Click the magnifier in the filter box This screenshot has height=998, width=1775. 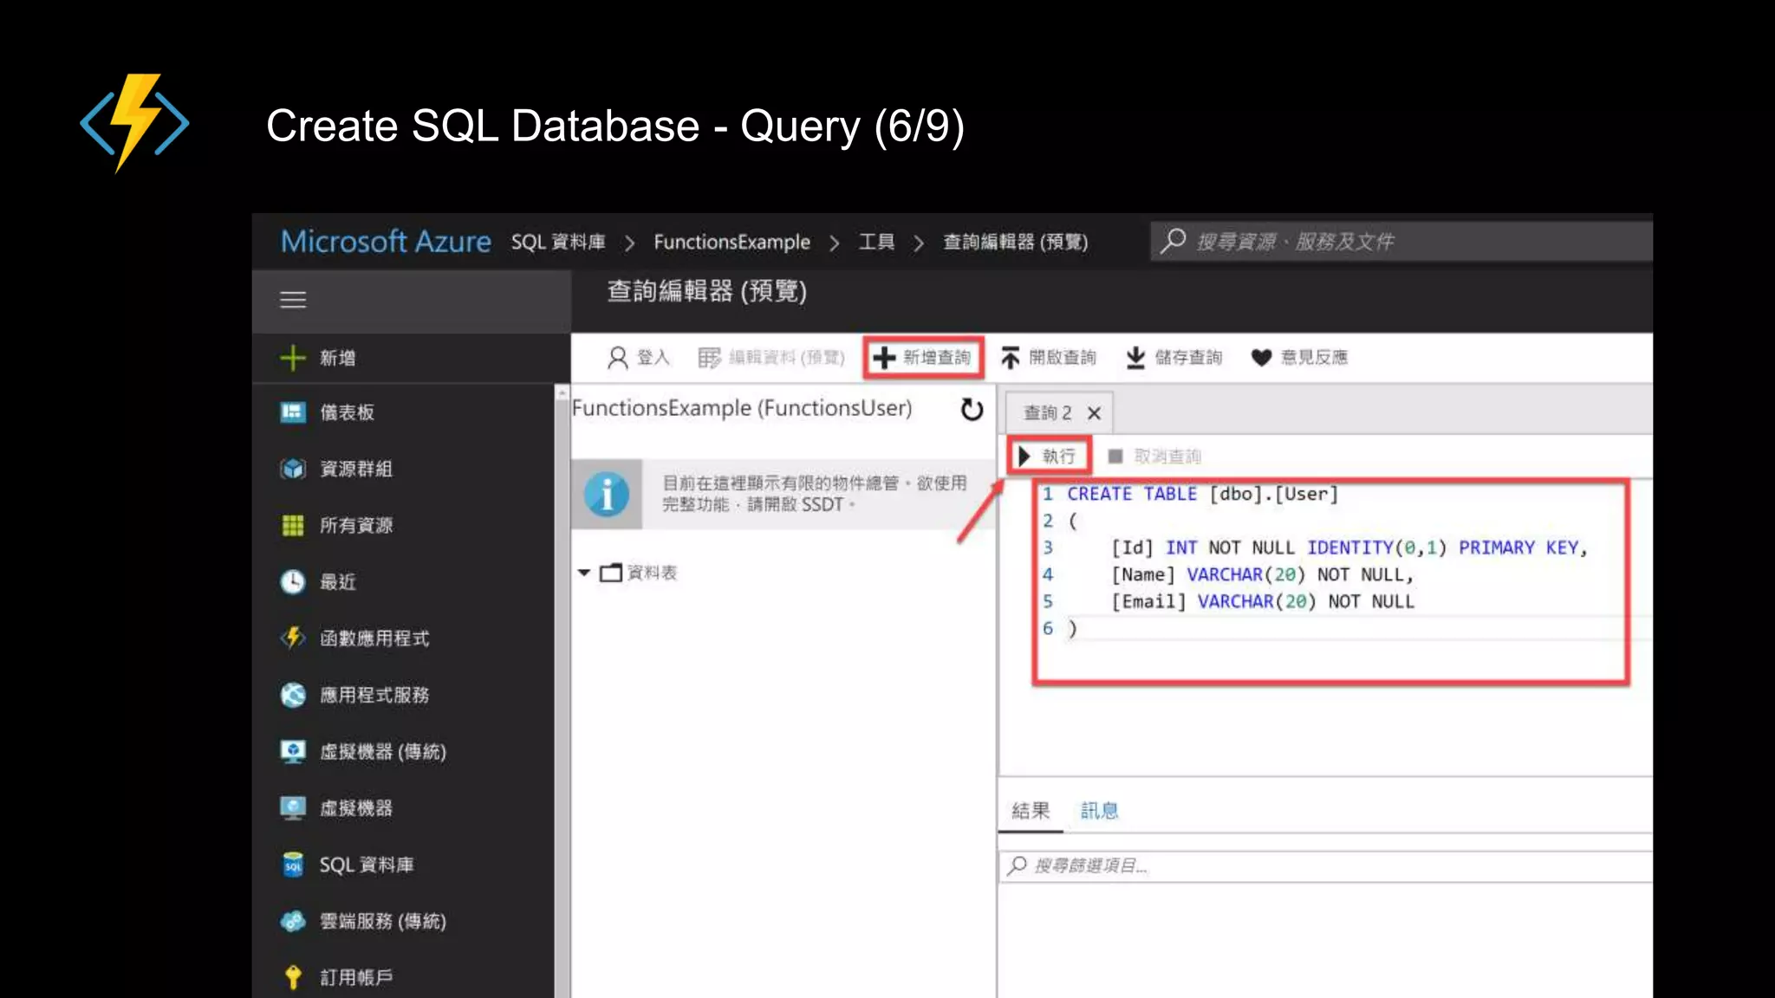click(1018, 865)
